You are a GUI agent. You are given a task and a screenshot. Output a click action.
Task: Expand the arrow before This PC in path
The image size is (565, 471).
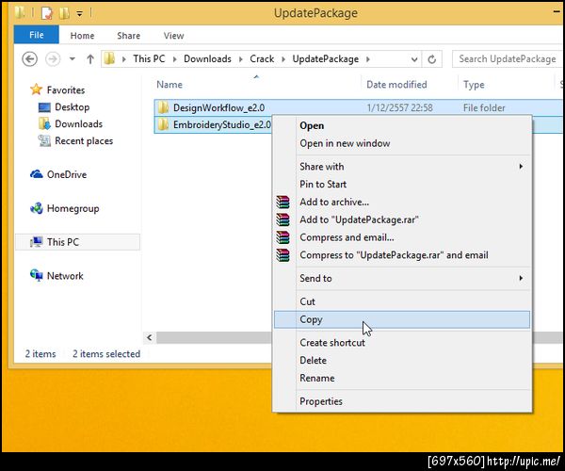point(124,59)
